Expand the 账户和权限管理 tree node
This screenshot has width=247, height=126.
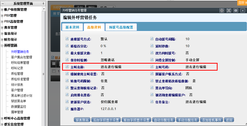pyautogui.click(x=2, y=10)
